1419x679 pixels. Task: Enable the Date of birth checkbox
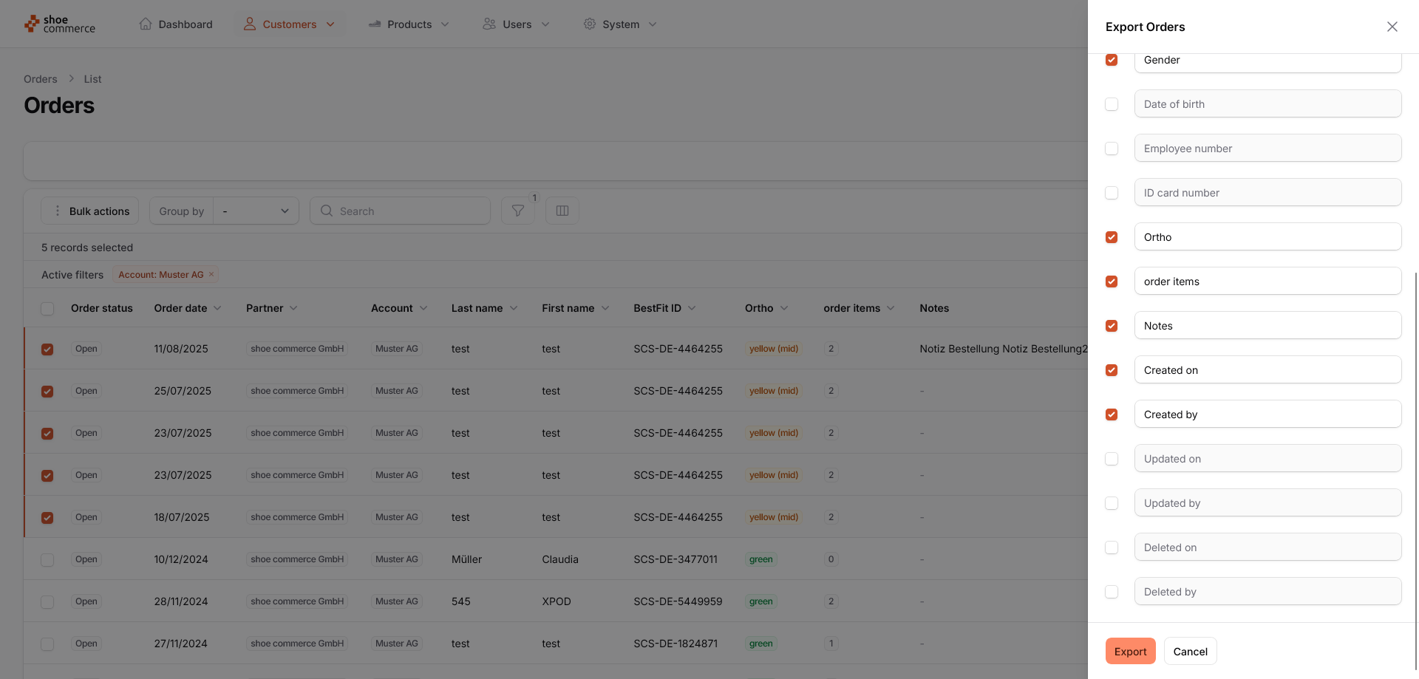pyautogui.click(x=1111, y=104)
